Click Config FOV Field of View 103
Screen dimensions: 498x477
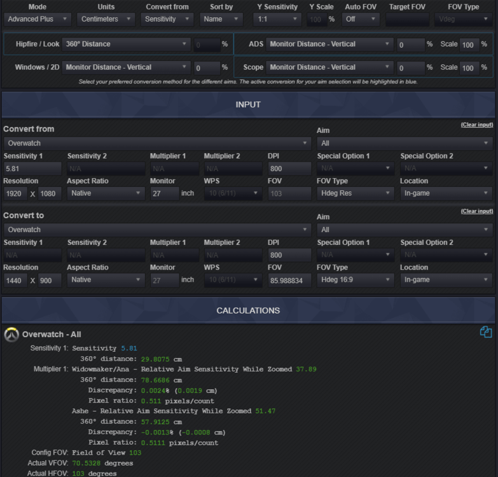(106, 453)
